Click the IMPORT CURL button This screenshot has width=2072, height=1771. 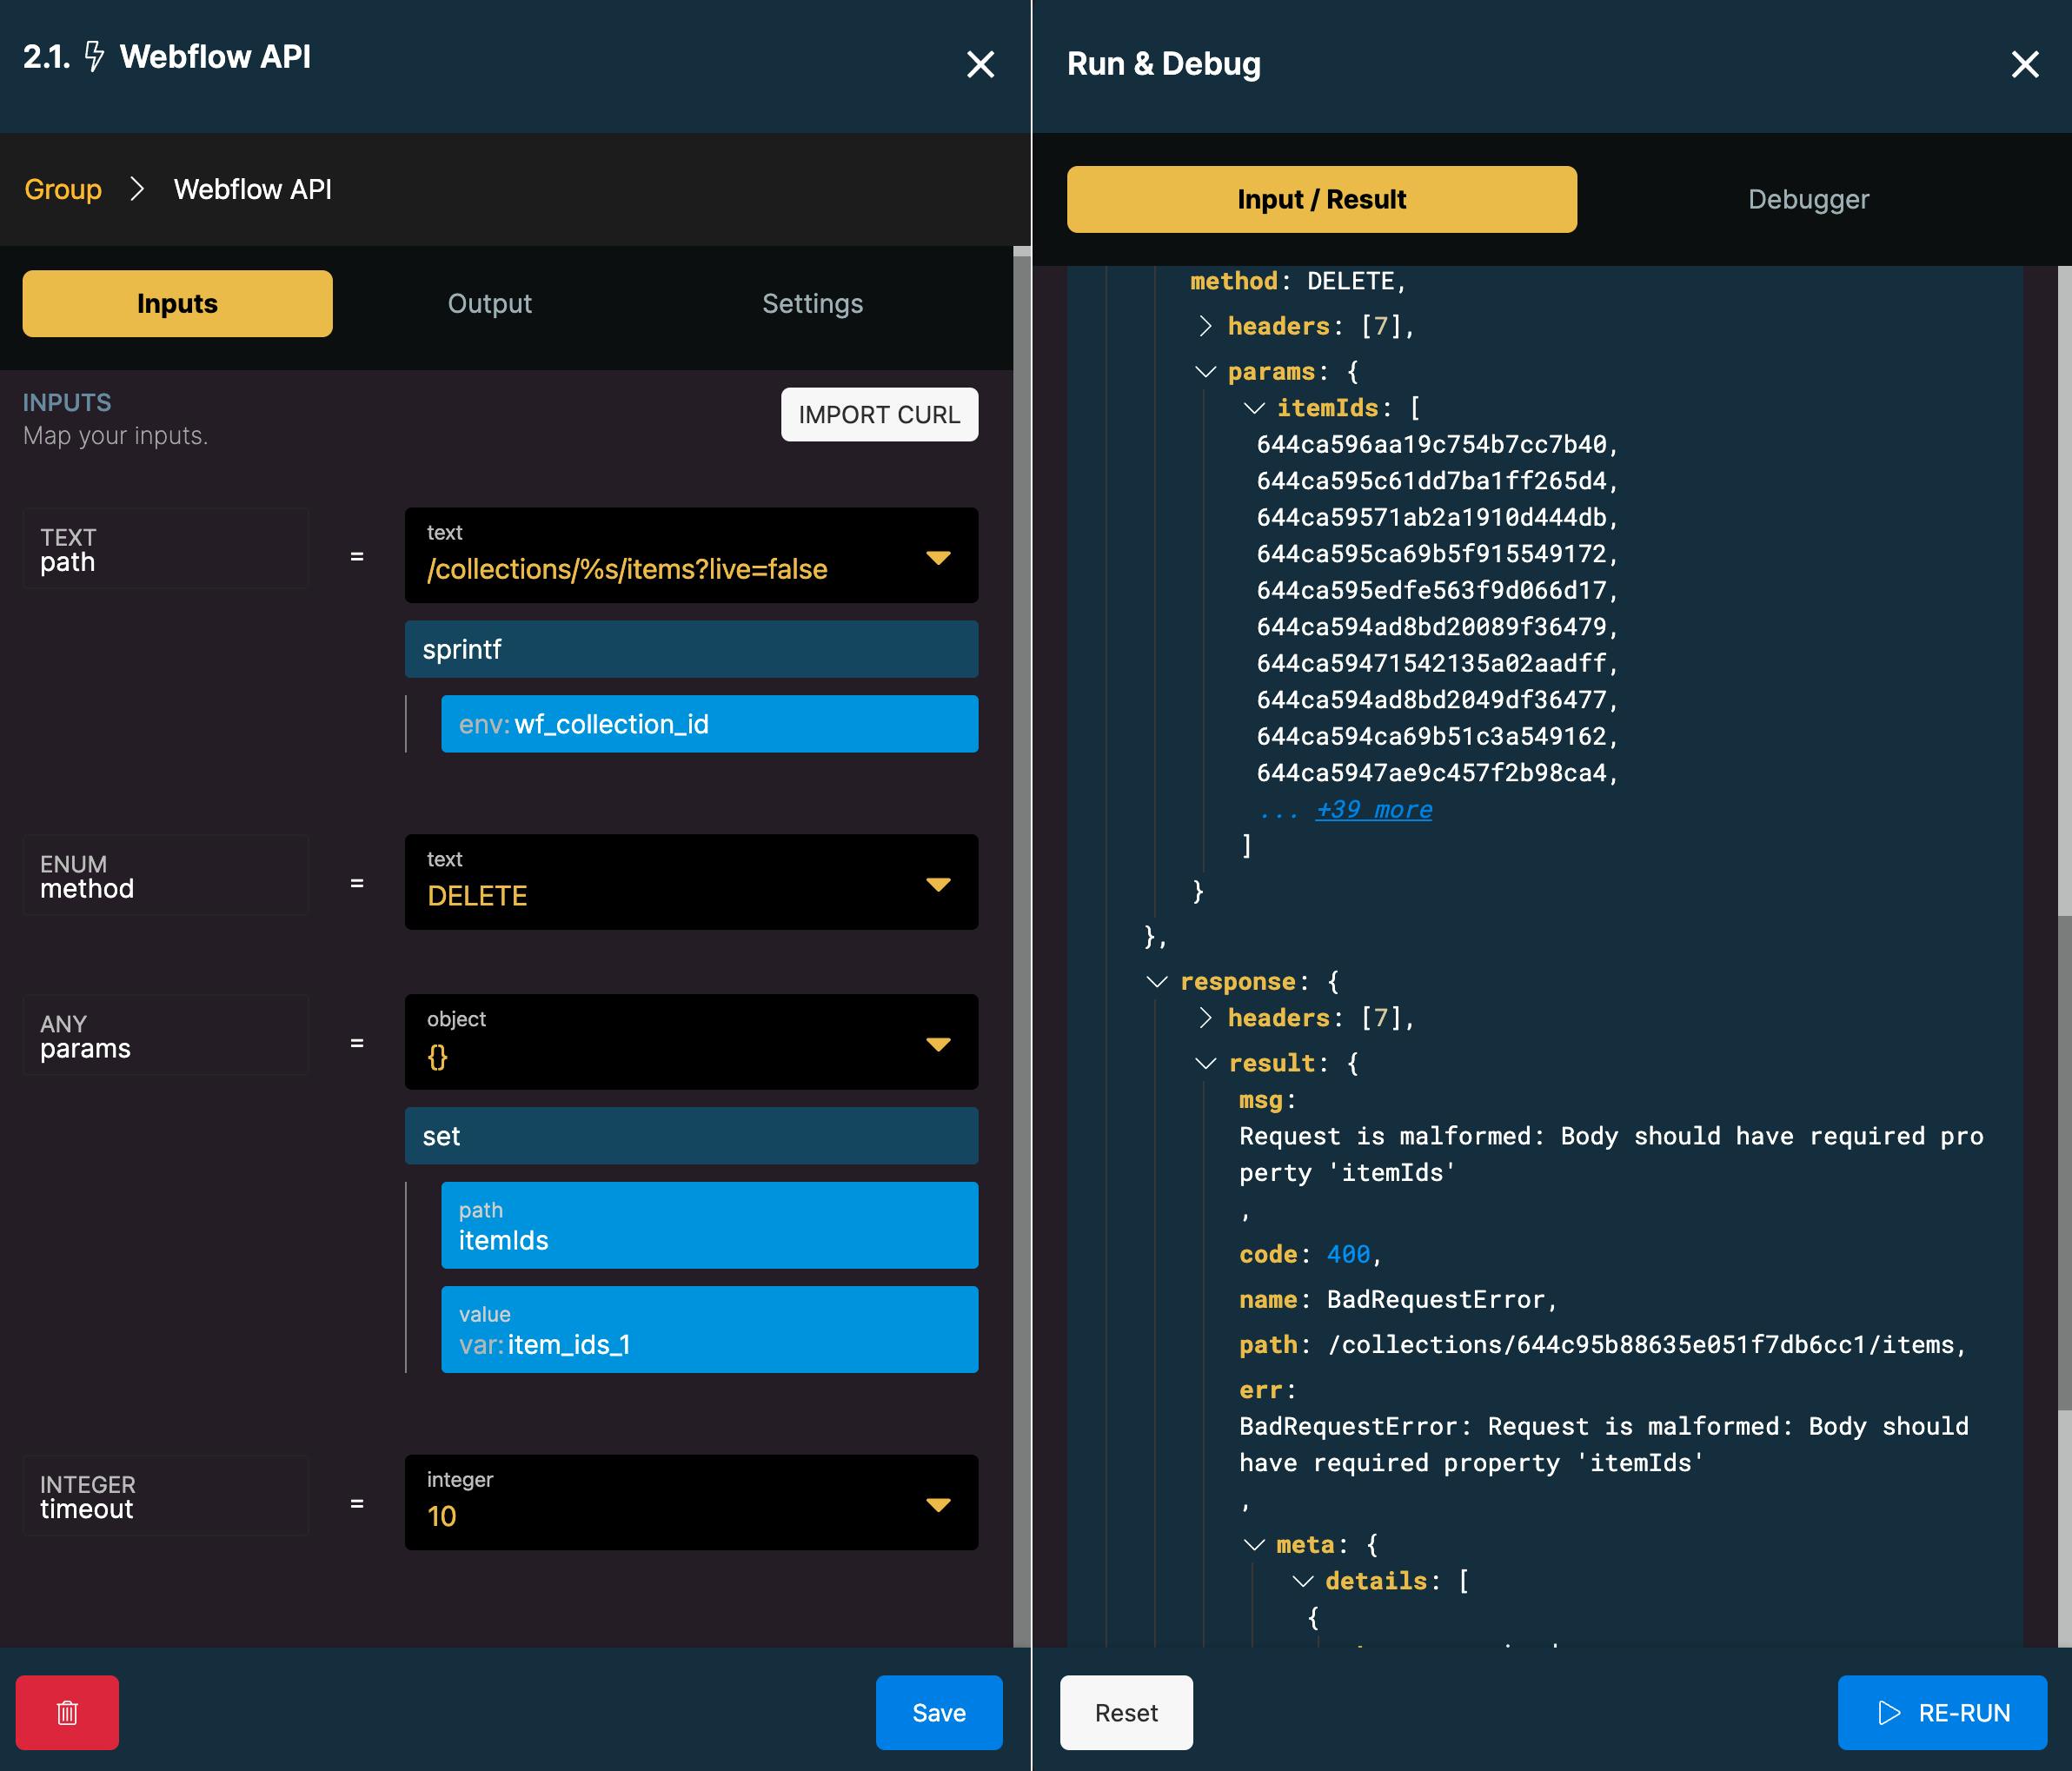pos(879,414)
